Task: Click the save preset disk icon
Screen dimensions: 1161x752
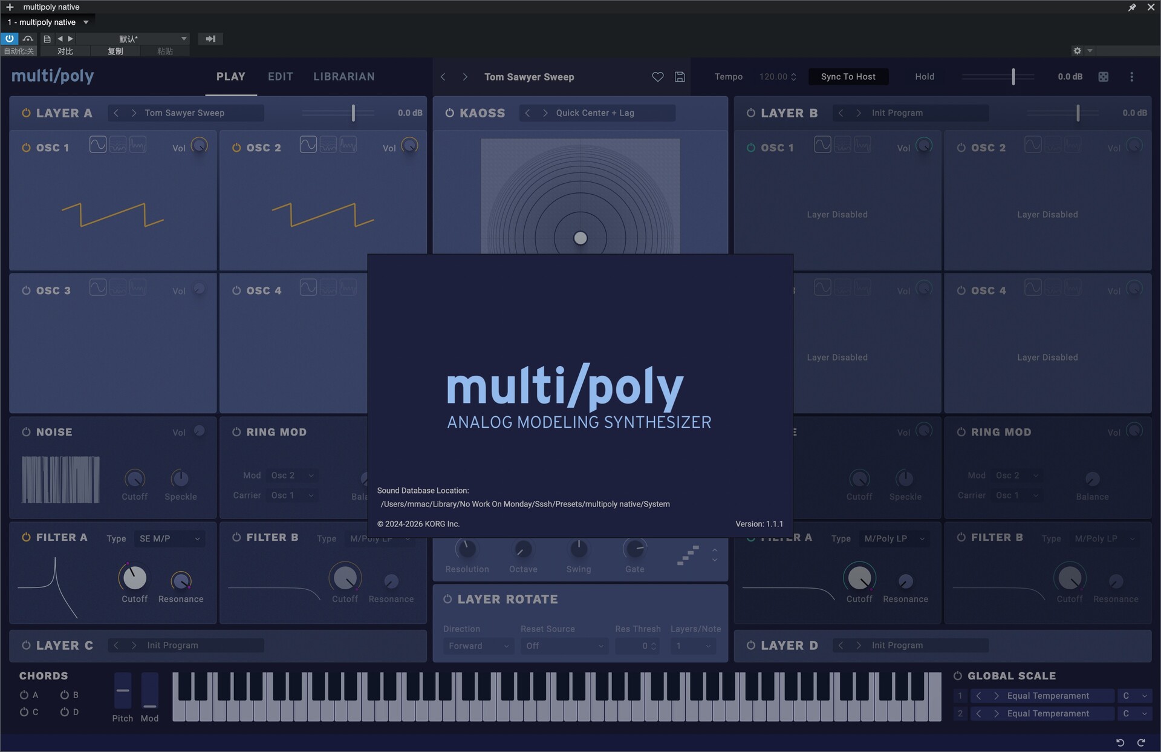Action: (680, 77)
